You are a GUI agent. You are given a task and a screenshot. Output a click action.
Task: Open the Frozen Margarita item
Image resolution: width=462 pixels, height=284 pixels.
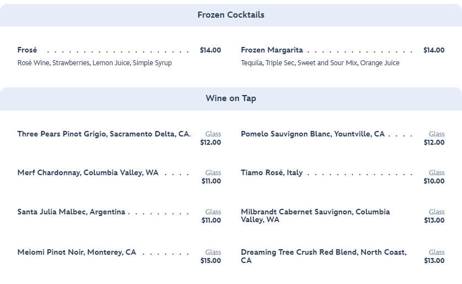pos(272,50)
